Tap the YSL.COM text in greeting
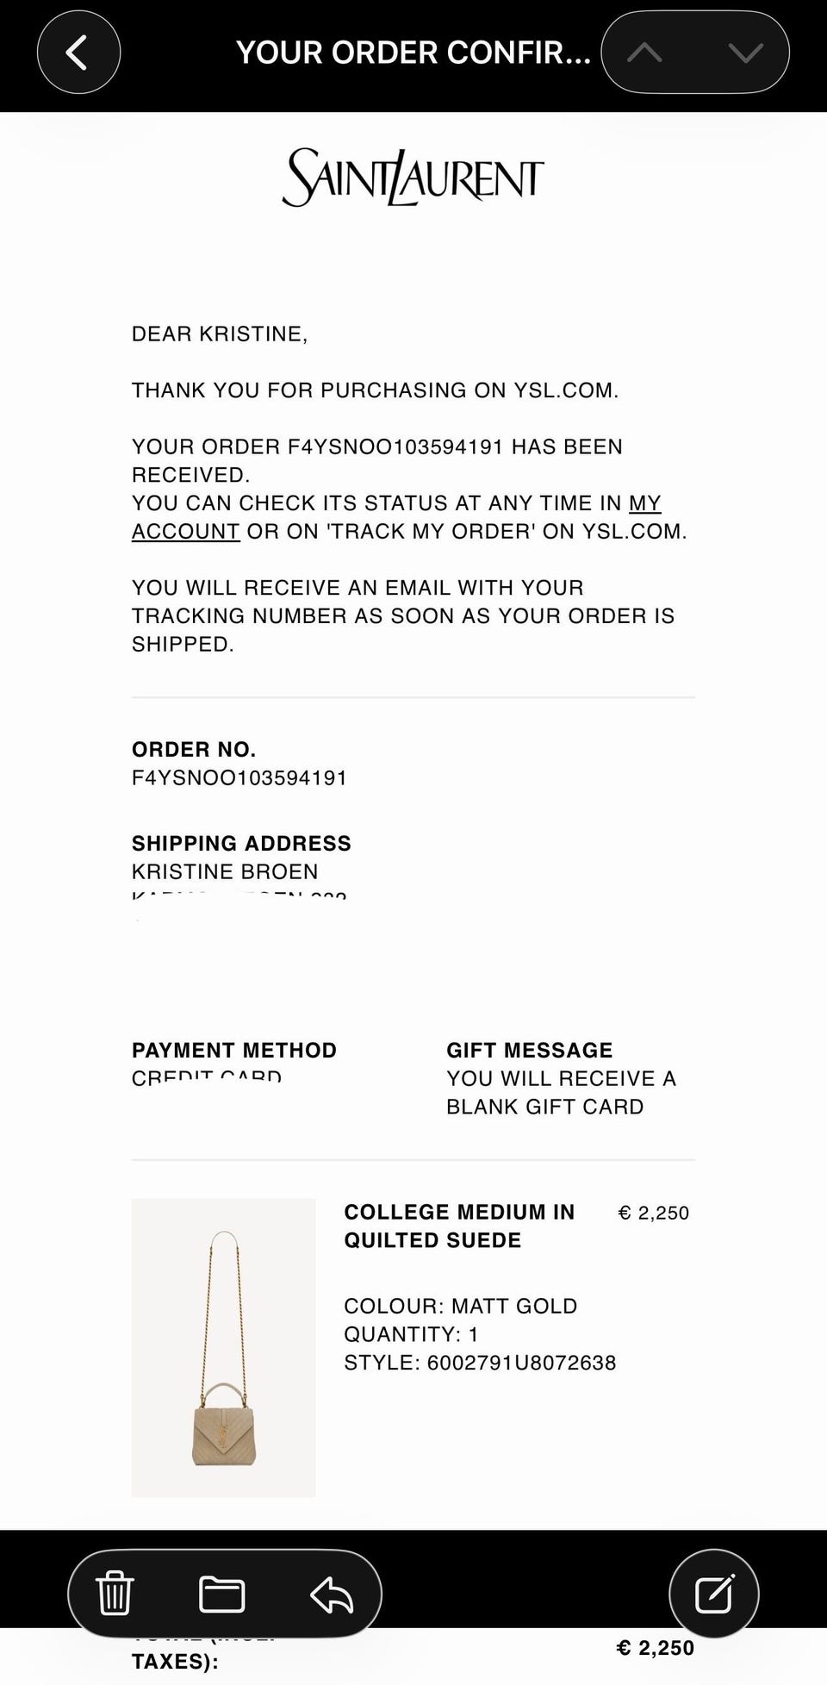Viewport: 827px width, 1685px height. coord(566,390)
